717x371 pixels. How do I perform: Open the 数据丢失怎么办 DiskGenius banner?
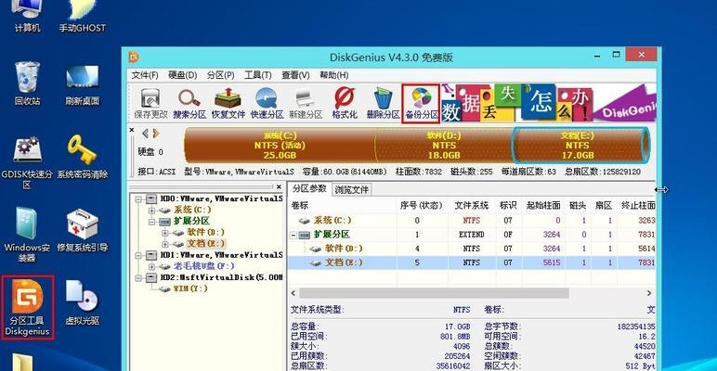tap(548, 104)
